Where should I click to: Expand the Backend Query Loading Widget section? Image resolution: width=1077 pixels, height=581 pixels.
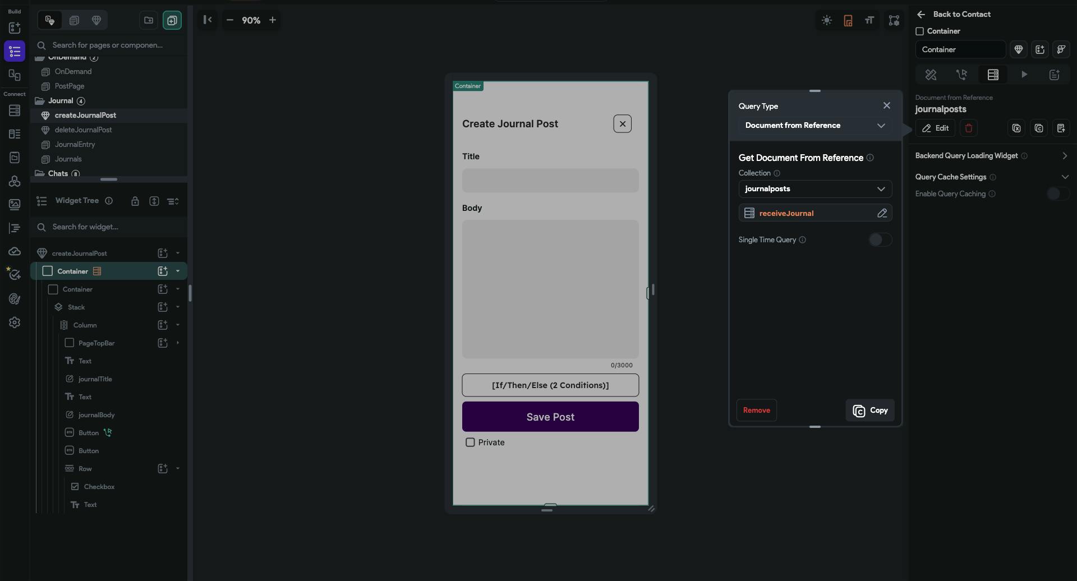(1065, 156)
